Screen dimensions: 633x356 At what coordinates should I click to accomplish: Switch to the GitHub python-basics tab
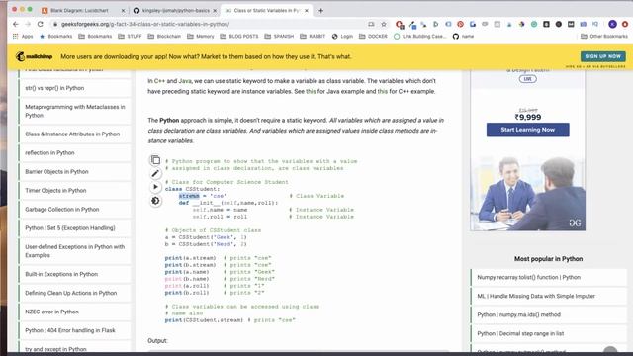pos(175,11)
